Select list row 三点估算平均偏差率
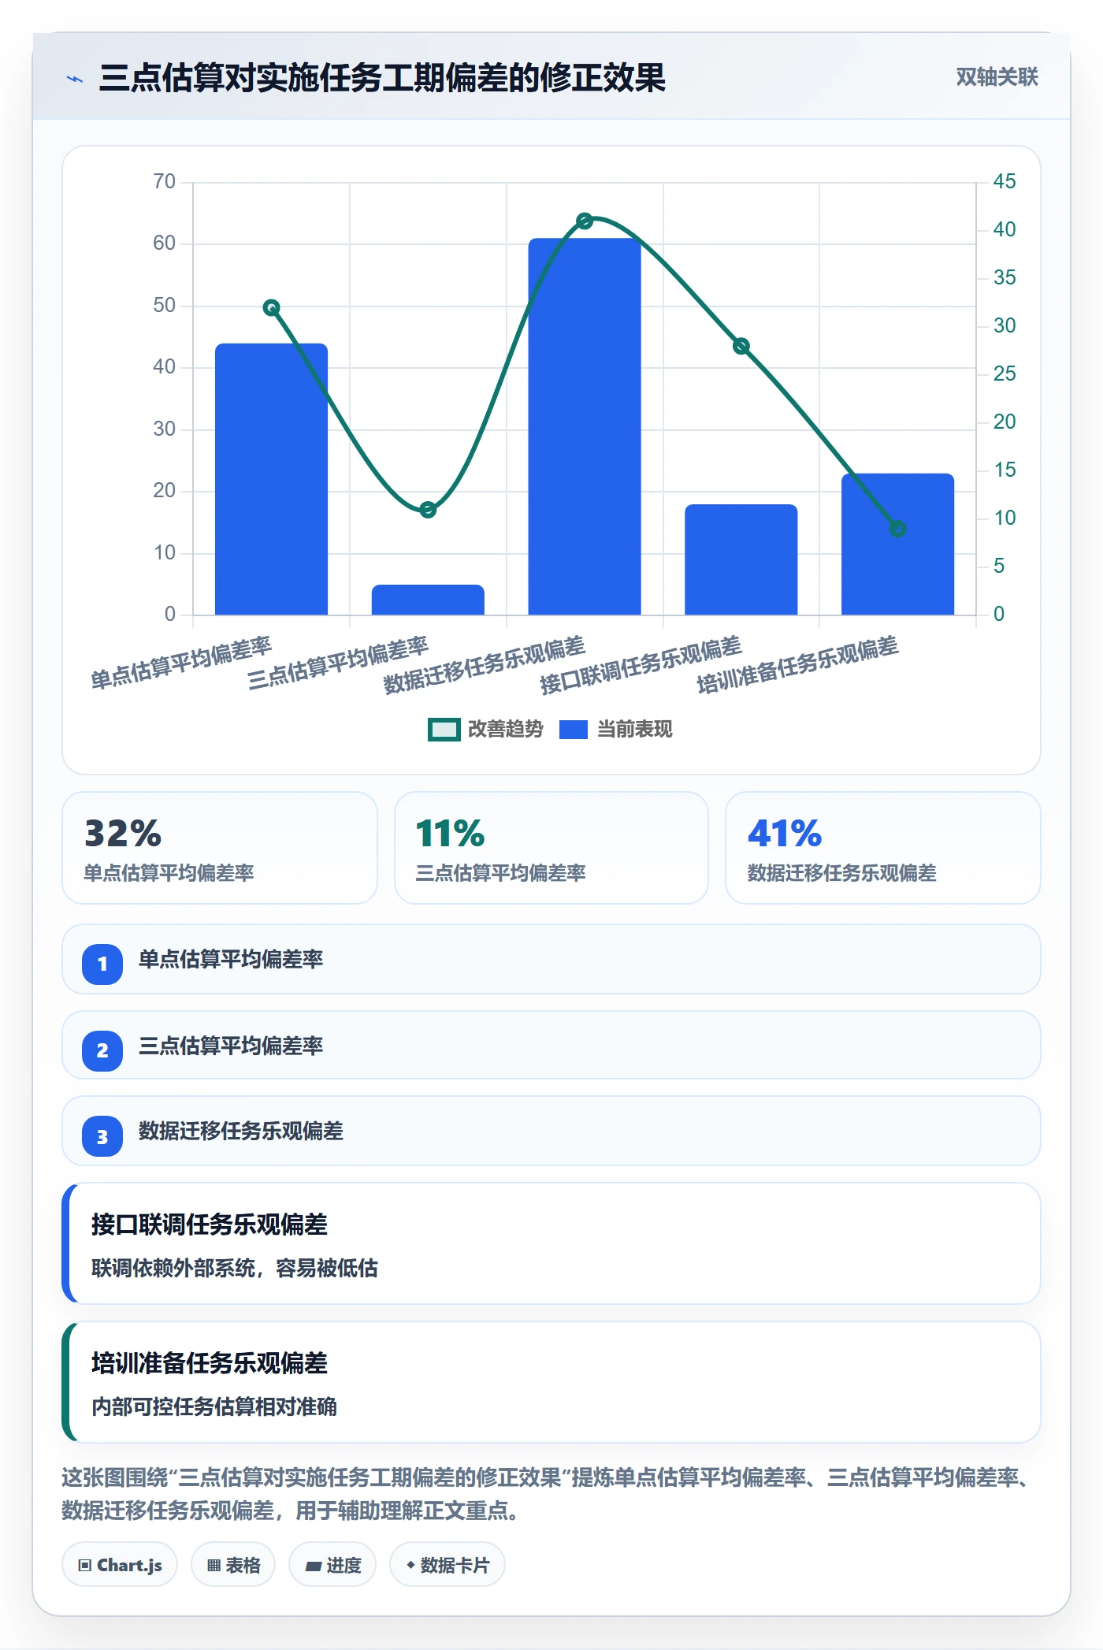 [551, 1045]
